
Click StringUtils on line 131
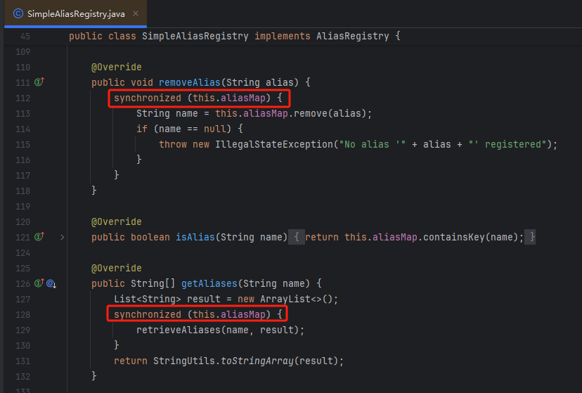tap(184, 361)
